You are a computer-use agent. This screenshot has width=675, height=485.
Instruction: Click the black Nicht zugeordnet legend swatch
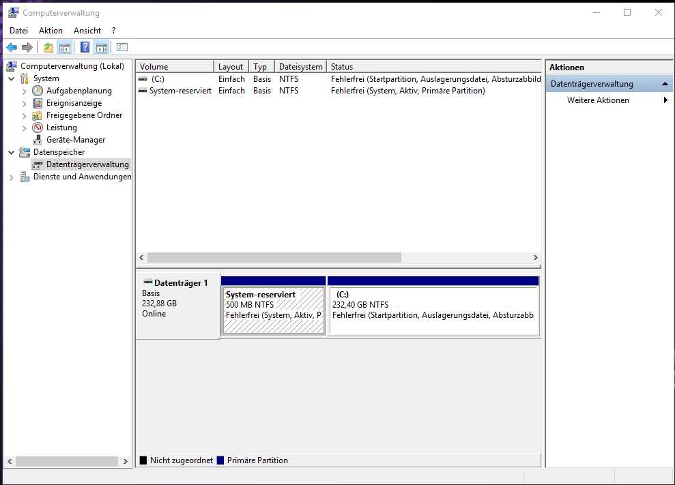[143, 460]
